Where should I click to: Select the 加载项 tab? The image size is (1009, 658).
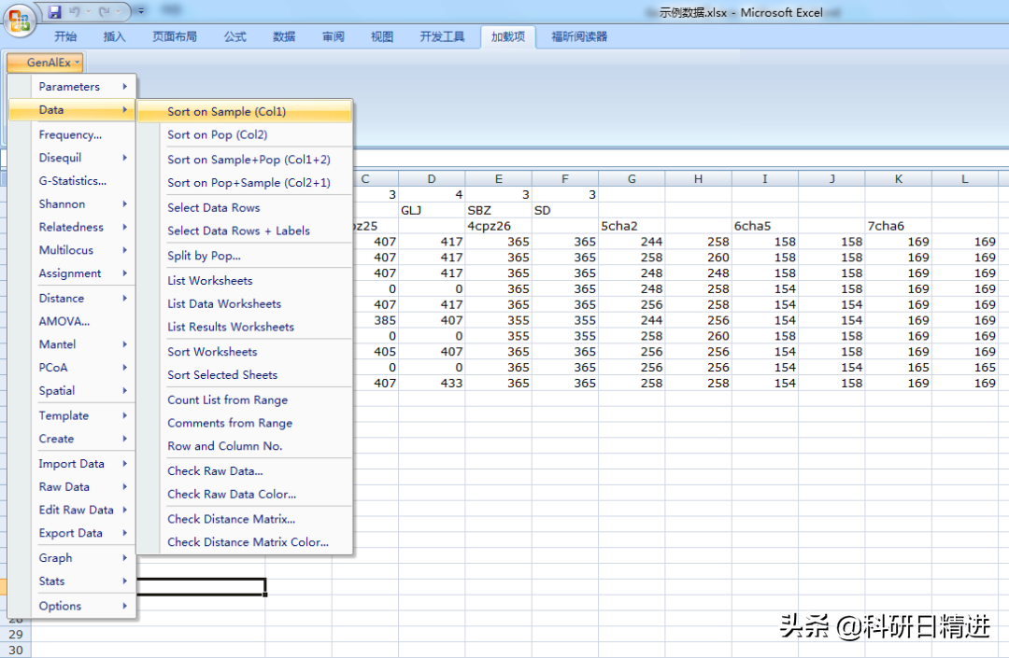(508, 36)
